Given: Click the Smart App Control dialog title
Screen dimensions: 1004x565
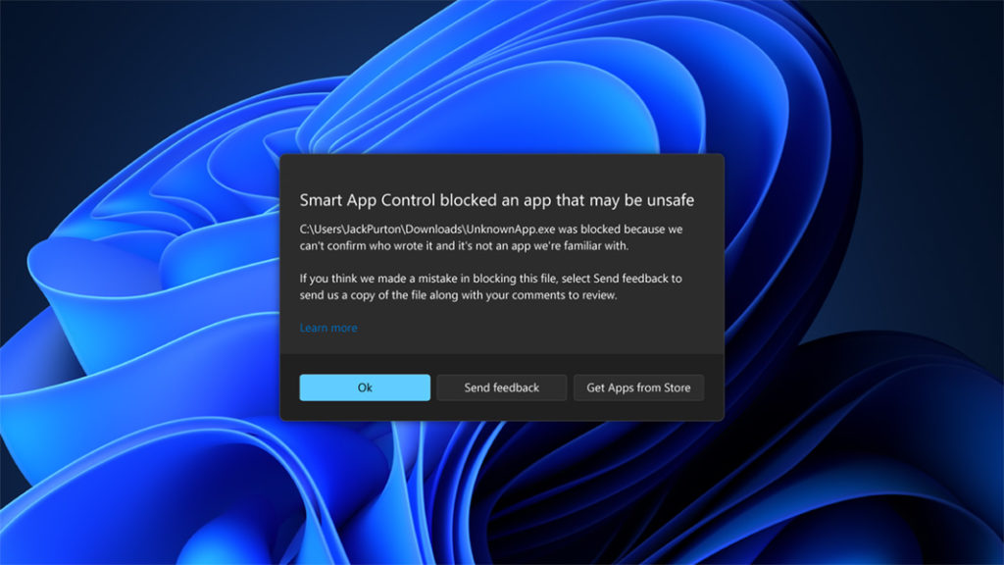Looking at the screenshot, I should (x=496, y=200).
